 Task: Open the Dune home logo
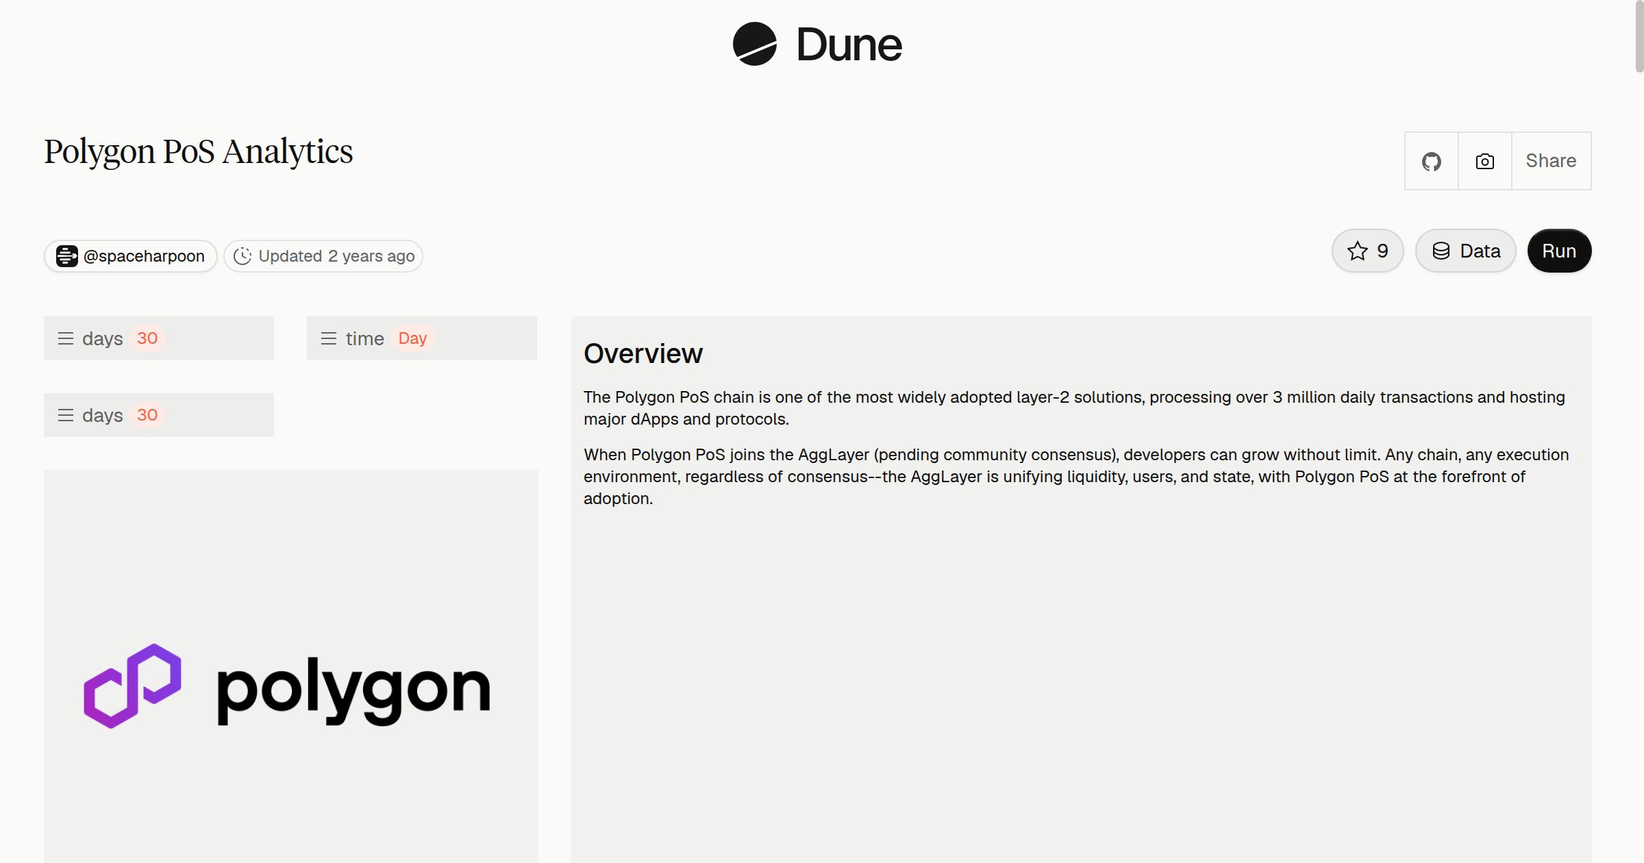[817, 44]
